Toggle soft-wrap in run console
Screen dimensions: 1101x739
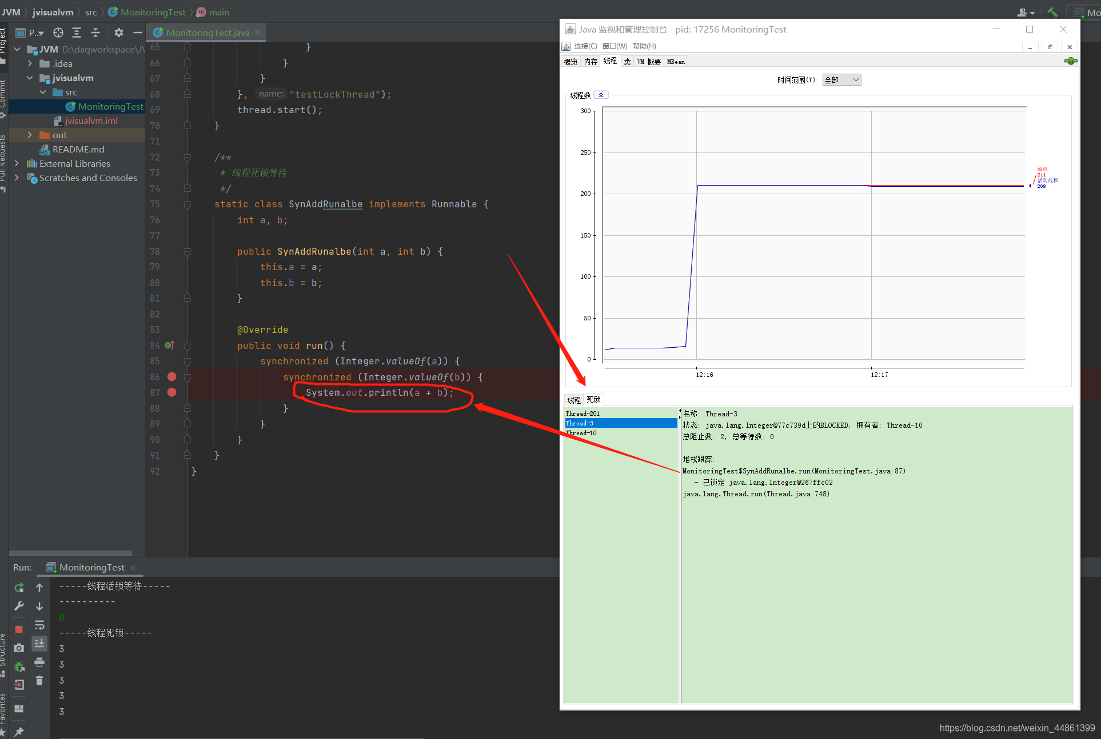click(x=39, y=625)
